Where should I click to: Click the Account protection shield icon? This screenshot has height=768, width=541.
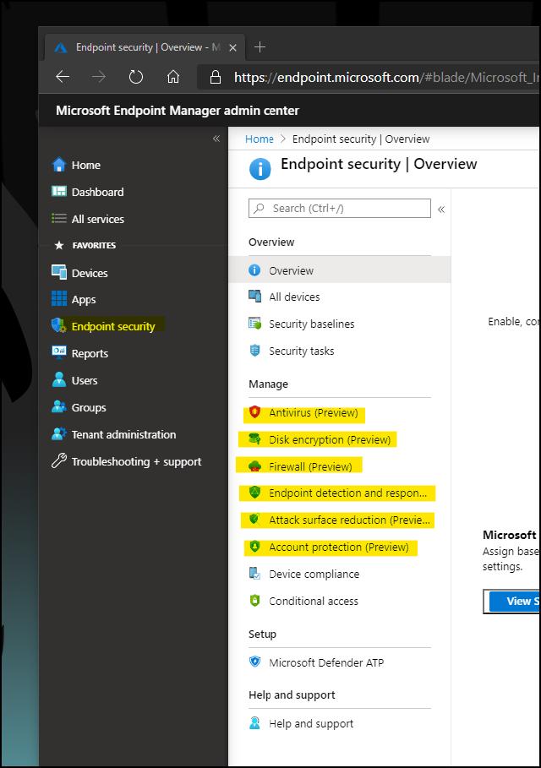coord(254,546)
